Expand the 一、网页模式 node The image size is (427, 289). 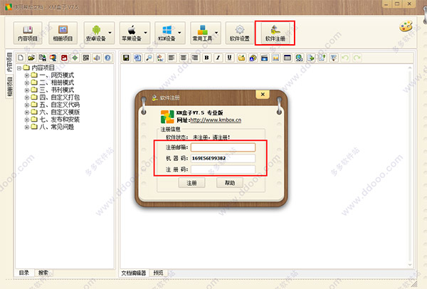pos(27,75)
